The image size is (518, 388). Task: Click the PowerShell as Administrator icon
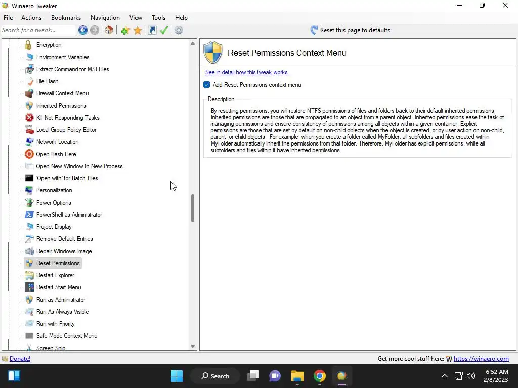[29, 214]
